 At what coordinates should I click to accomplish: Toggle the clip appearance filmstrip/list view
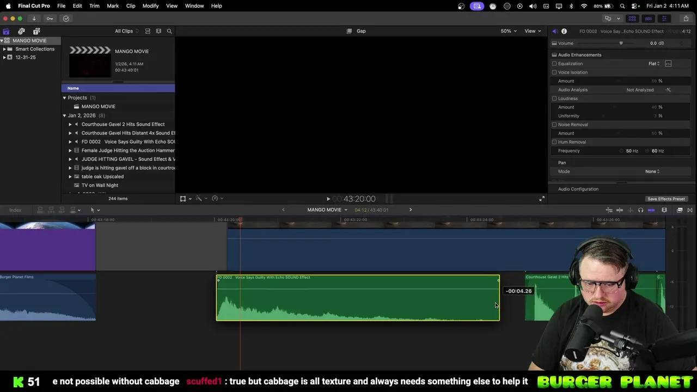(148, 31)
